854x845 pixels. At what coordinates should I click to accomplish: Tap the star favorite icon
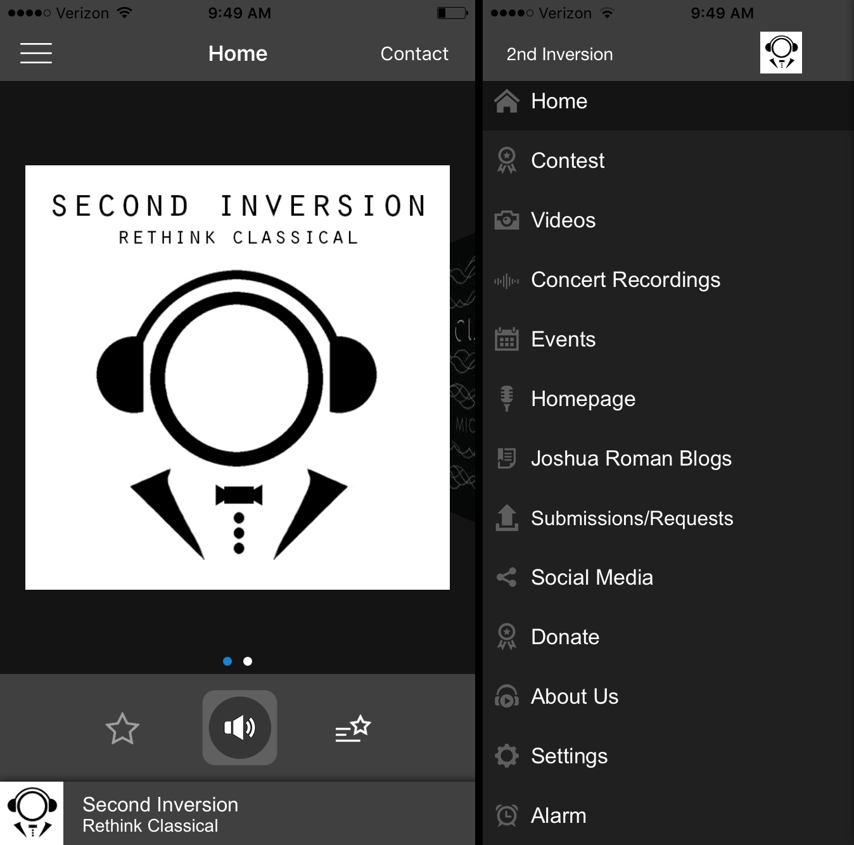[122, 728]
